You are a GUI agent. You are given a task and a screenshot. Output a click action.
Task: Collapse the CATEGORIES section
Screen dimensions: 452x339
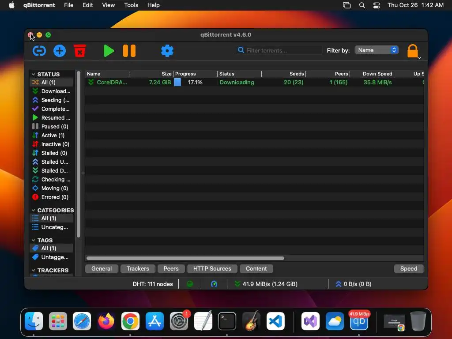pos(34,211)
